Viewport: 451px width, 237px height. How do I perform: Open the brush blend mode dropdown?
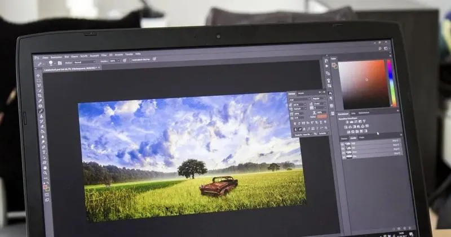[86, 62]
